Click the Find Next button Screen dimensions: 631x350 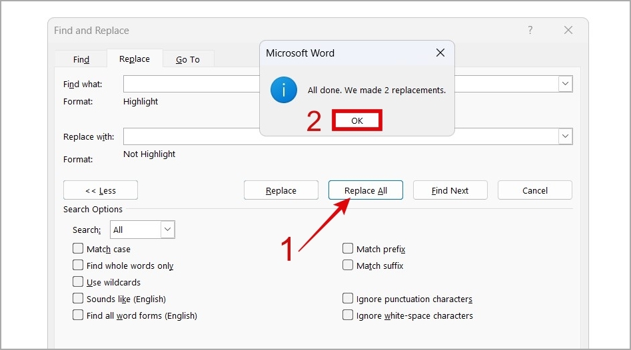(450, 190)
